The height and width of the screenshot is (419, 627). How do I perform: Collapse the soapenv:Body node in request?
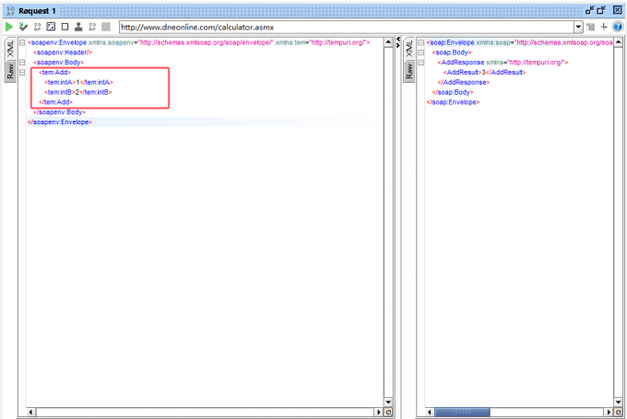click(x=22, y=63)
